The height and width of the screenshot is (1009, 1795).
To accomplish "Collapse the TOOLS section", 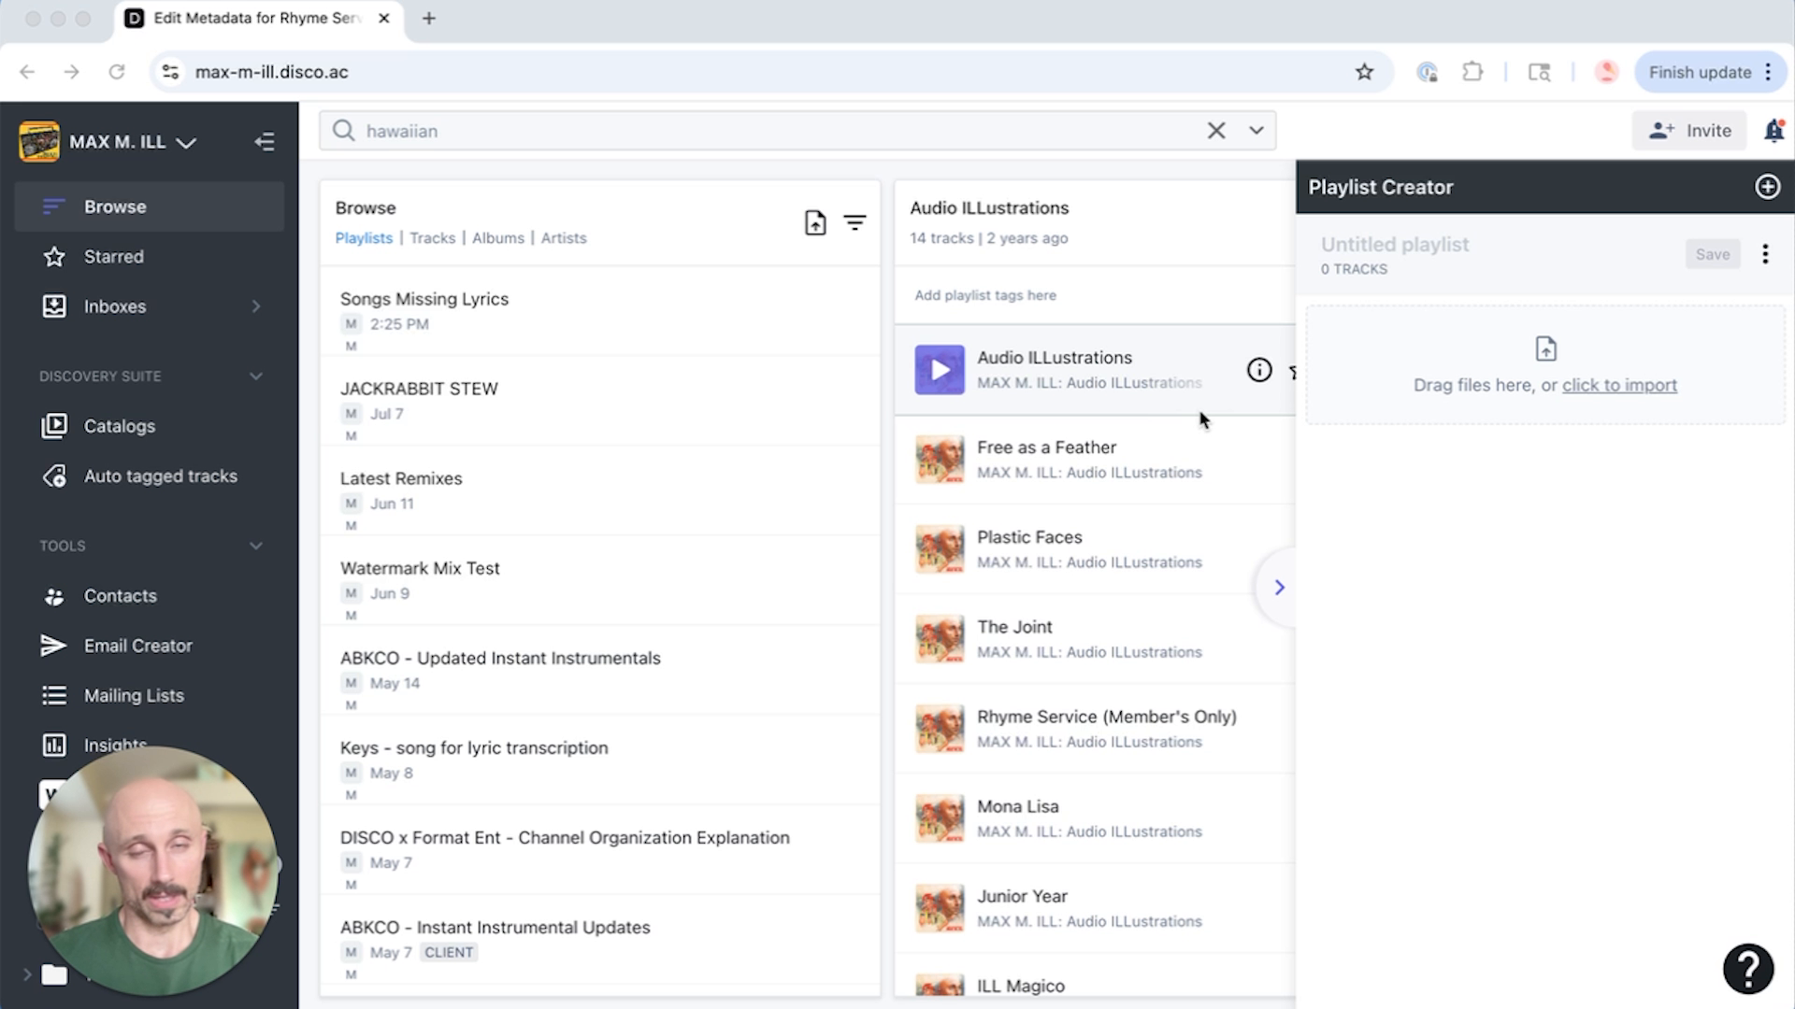I will pos(256,546).
